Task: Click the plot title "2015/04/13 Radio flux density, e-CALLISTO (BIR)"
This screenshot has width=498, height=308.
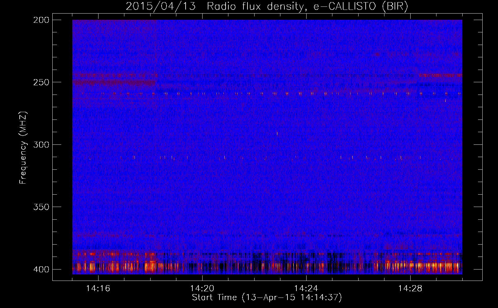Action: pyautogui.click(x=267, y=6)
